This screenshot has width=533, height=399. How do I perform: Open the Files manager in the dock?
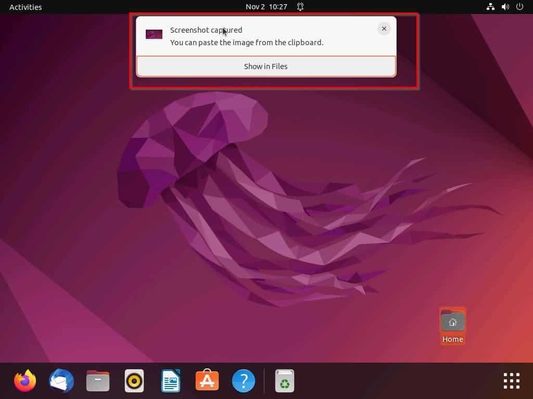[x=98, y=381]
